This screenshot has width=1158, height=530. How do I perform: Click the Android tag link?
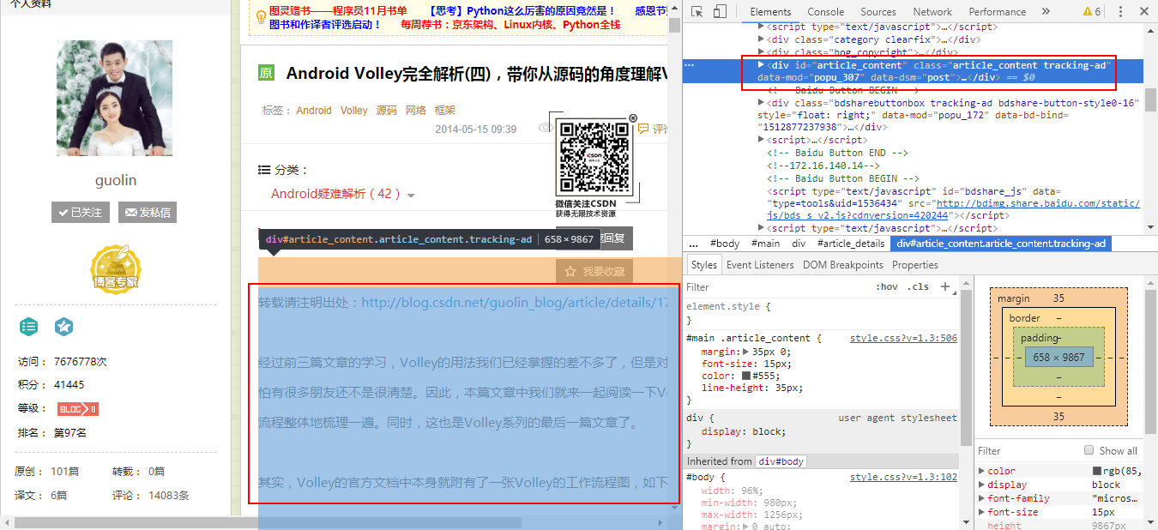pos(314,111)
